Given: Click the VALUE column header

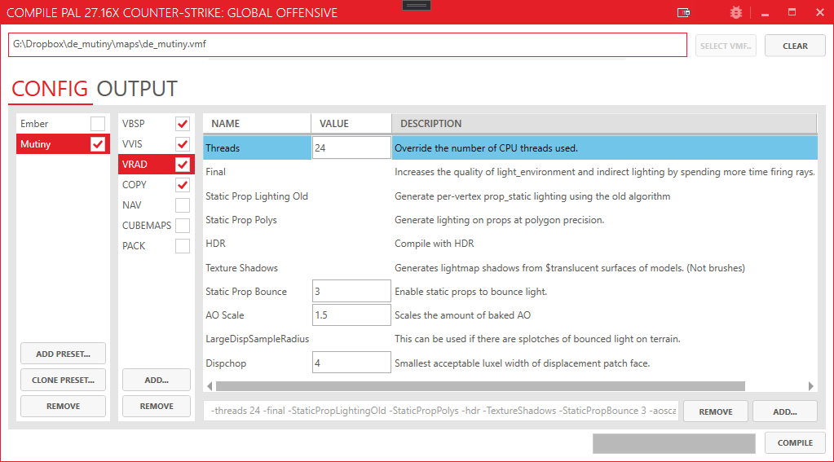Looking at the screenshot, I should click(x=351, y=123).
